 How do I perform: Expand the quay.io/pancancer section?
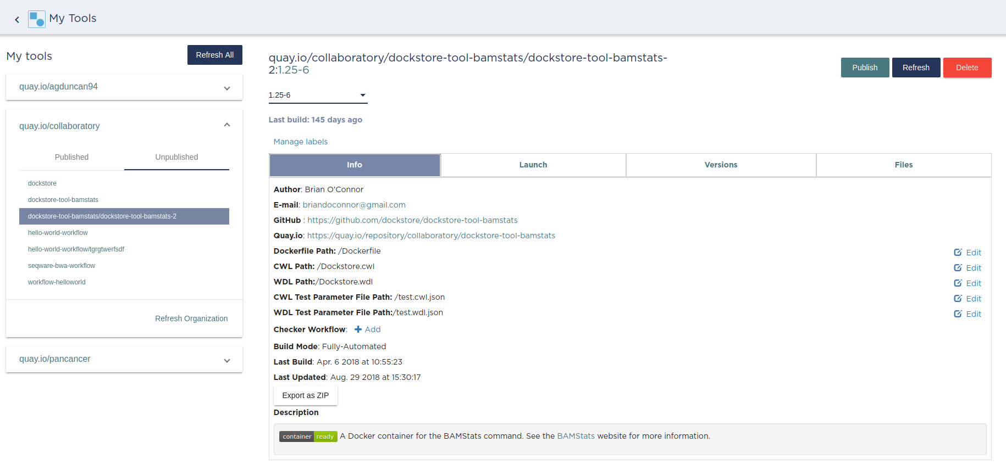pyautogui.click(x=226, y=360)
